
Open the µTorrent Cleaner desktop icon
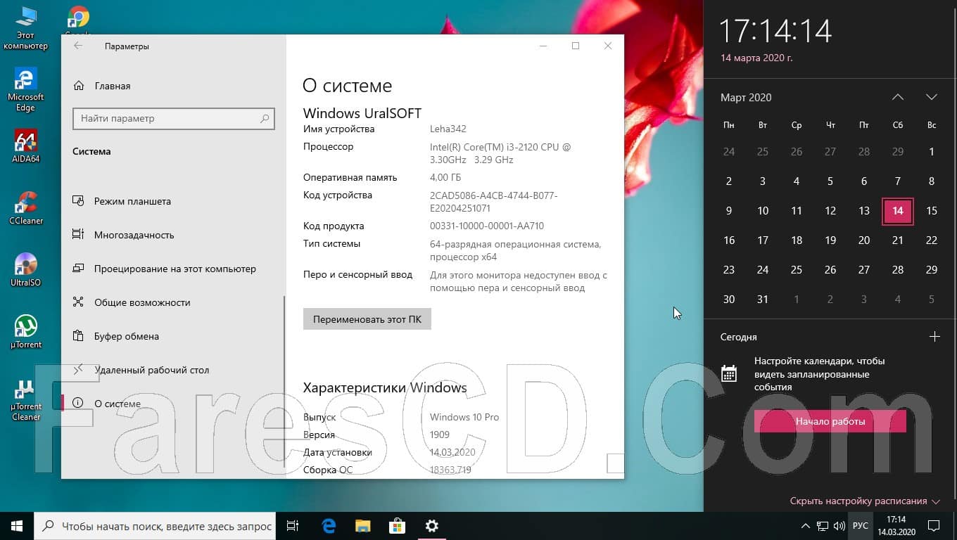[x=25, y=400]
